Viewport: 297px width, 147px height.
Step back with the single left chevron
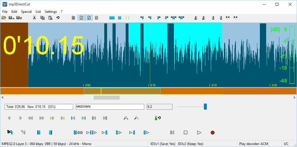pos(9,118)
